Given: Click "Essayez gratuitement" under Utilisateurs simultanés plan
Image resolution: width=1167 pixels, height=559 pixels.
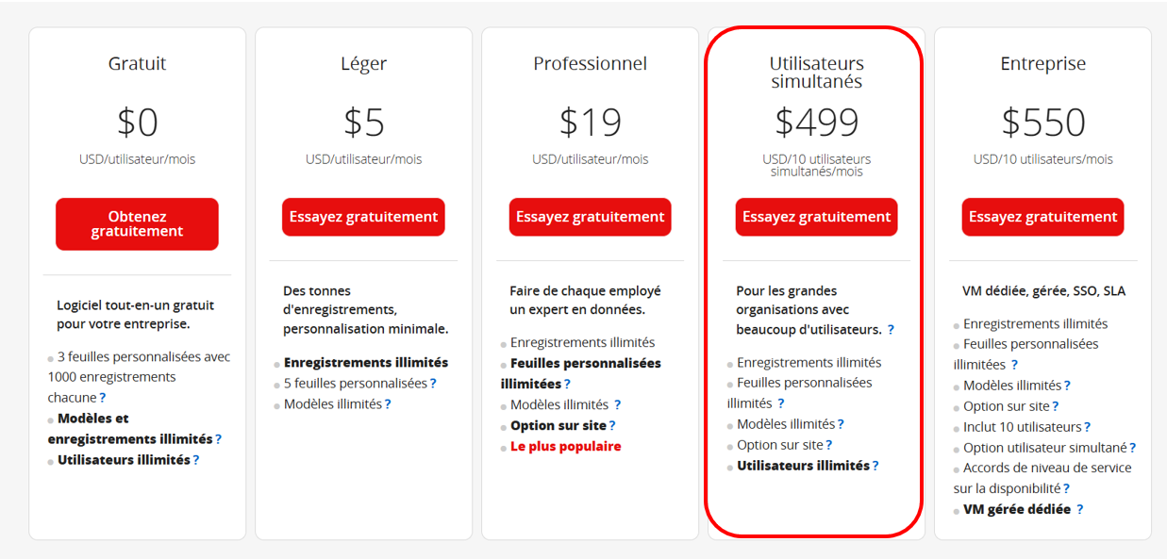Looking at the screenshot, I should click(816, 217).
